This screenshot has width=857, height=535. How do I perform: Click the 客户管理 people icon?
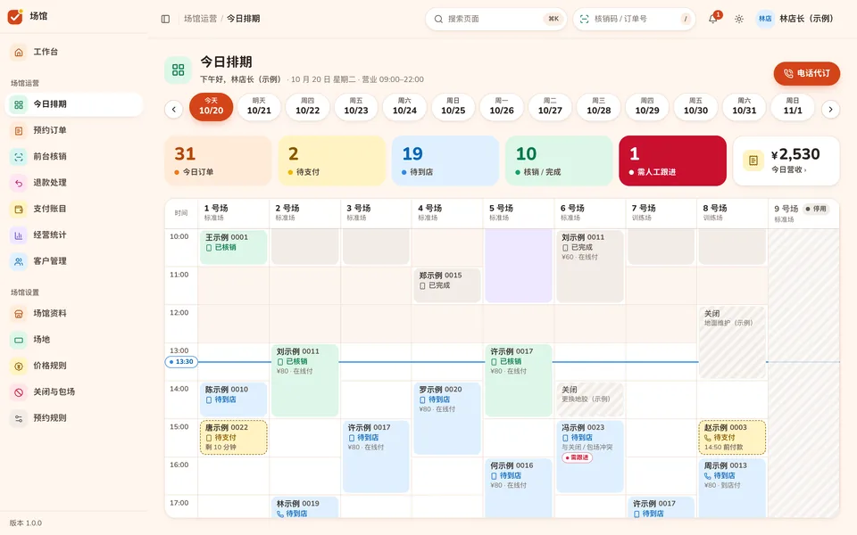pyautogui.click(x=19, y=261)
